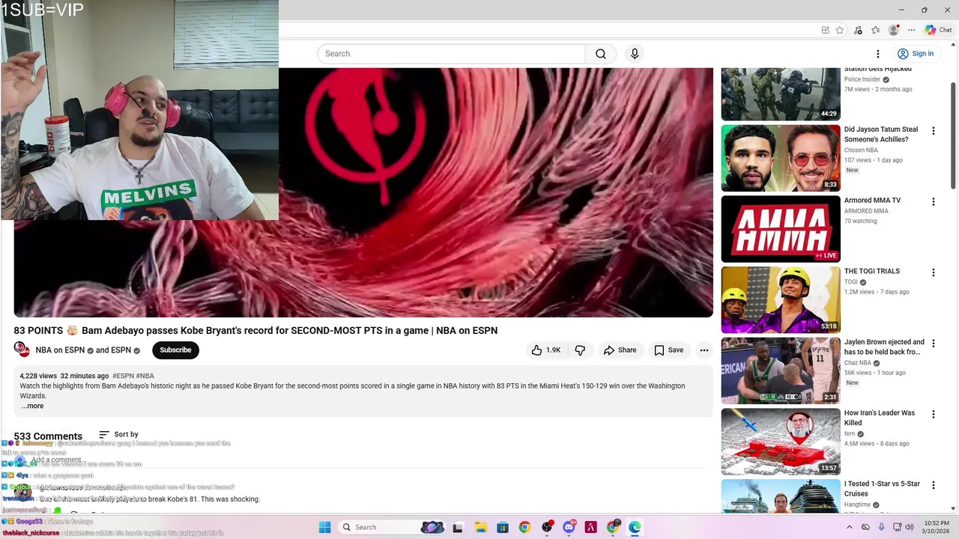Open options for Jaylen Brown ejected video
This screenshot has width=959, height=539.
934,344
